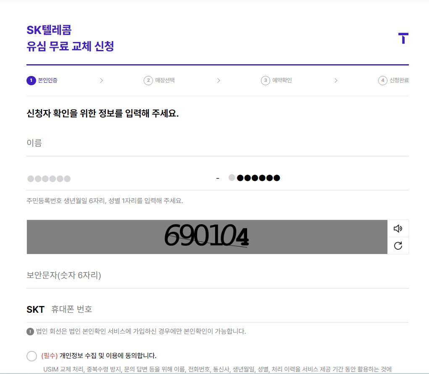Select the 본인인증 step label

point(48,80)
